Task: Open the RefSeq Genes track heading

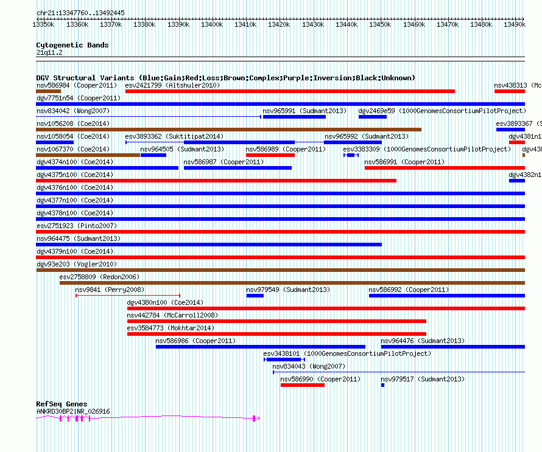Action: [x=62, y=404]
